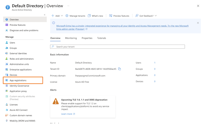Click the Preview features toolbar icon

111,16
